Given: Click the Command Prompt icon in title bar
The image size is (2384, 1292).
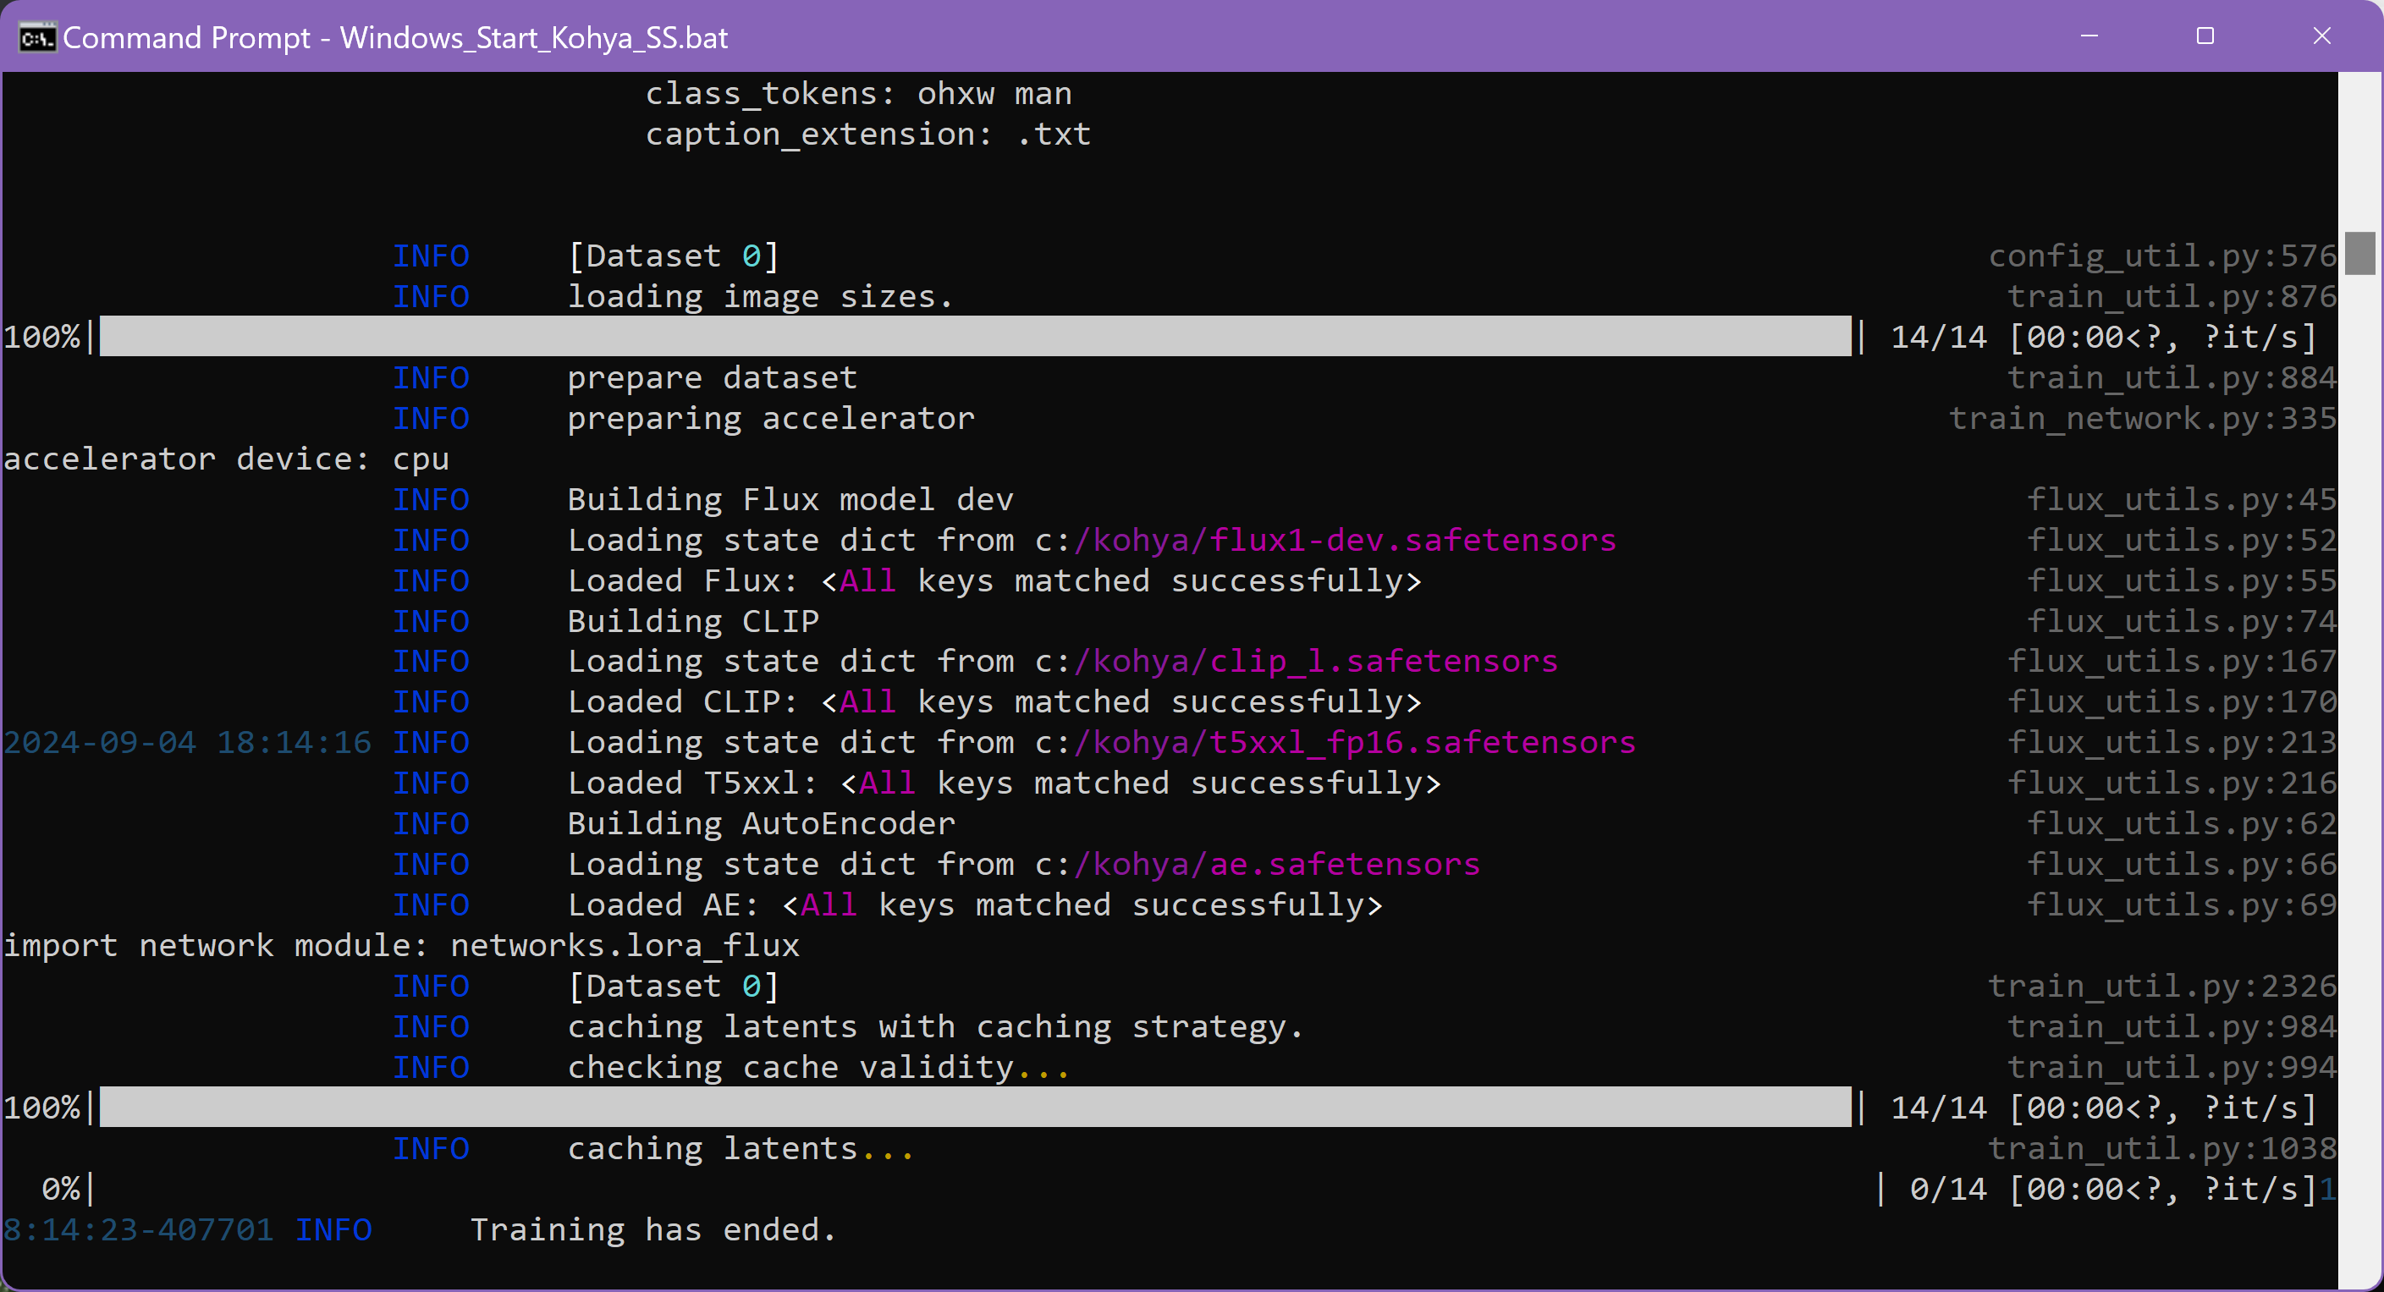Looking at the screenshot, I should [37, 38].
